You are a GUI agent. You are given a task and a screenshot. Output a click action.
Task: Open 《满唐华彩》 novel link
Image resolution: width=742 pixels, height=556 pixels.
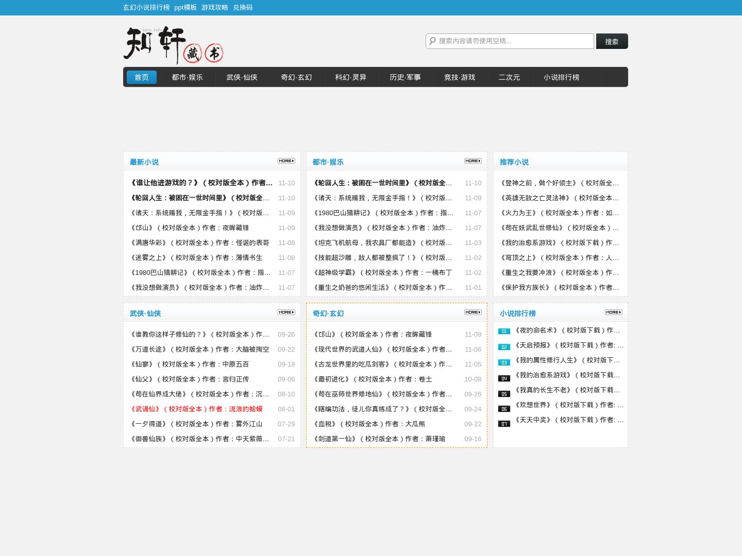tap(199, 242)
